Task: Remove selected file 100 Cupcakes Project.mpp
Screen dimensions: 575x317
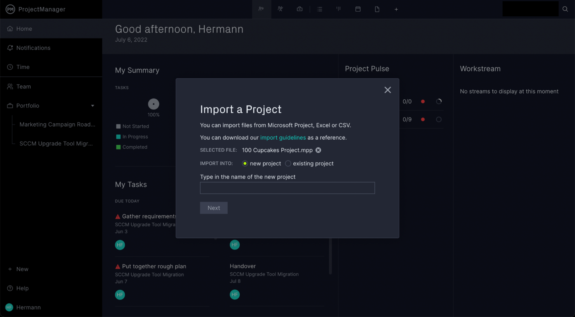Action: click(x=318, y=150)
